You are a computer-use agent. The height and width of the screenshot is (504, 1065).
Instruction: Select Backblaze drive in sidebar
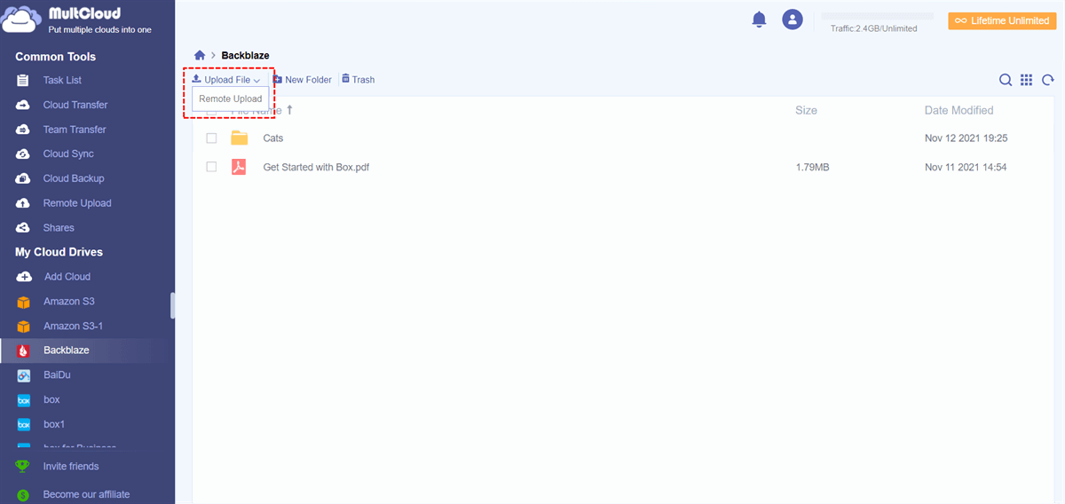67,350
